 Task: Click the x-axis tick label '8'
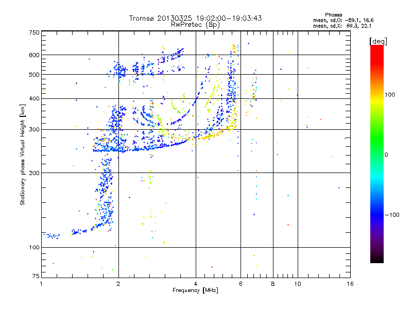tap(273, 284)
